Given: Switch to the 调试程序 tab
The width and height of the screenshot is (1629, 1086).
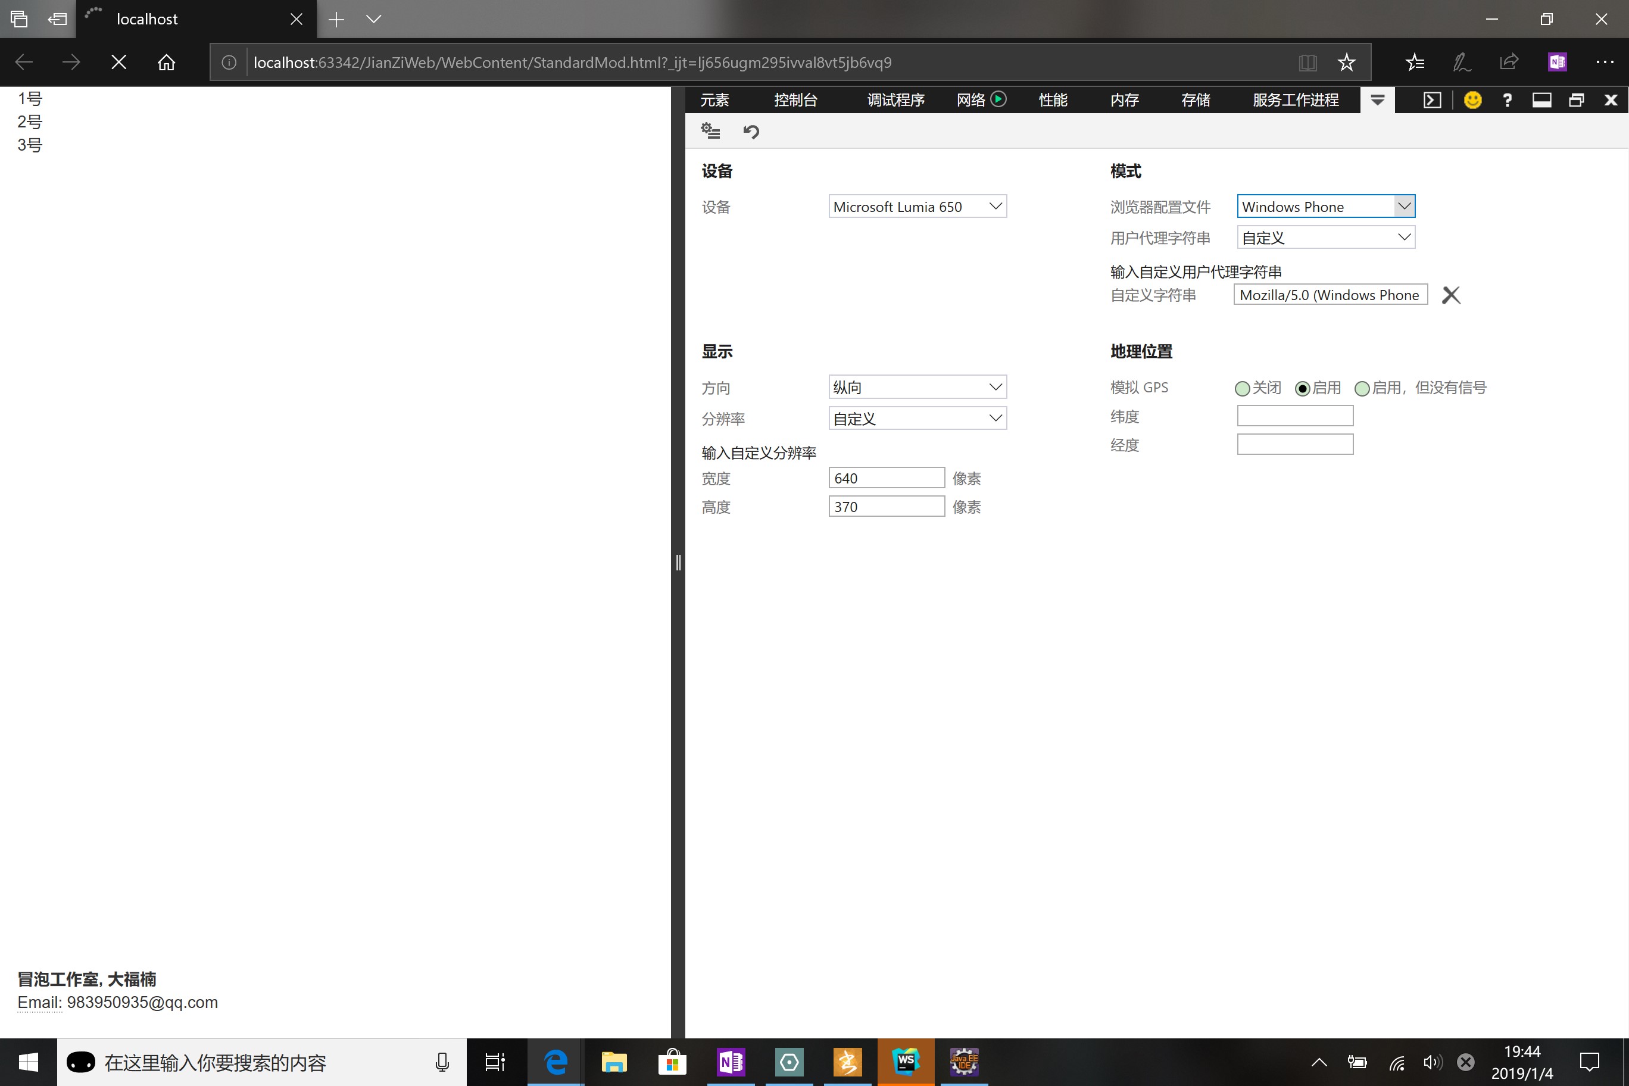Looking at the screenshot, I should (x=895, y=101).
